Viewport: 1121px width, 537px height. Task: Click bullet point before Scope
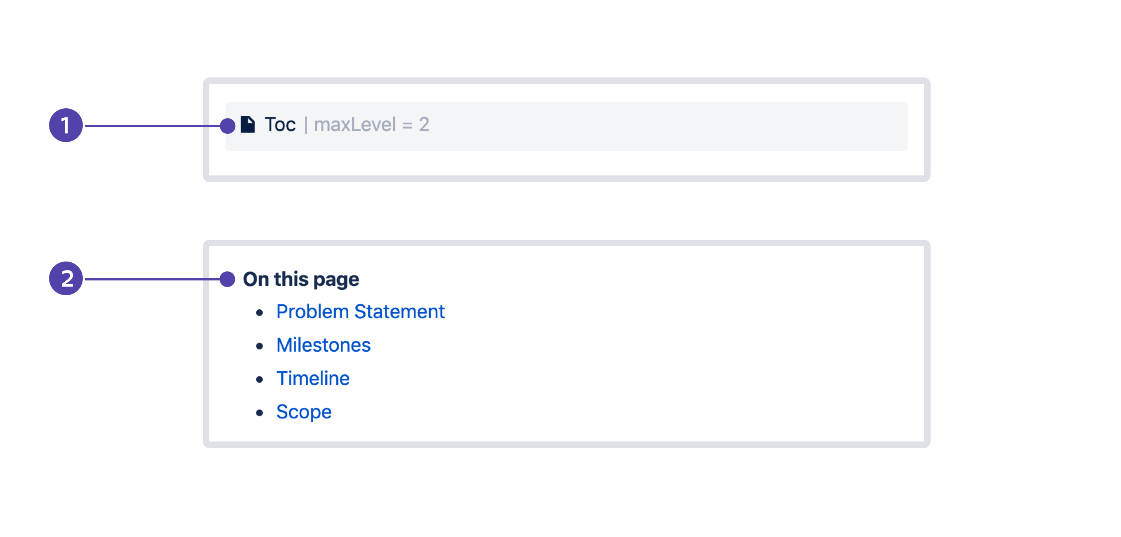[259, 412]
